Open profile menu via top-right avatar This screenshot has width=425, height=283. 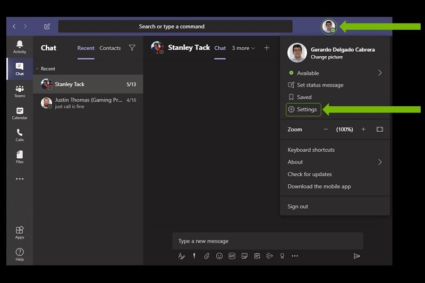click(329, 27)
